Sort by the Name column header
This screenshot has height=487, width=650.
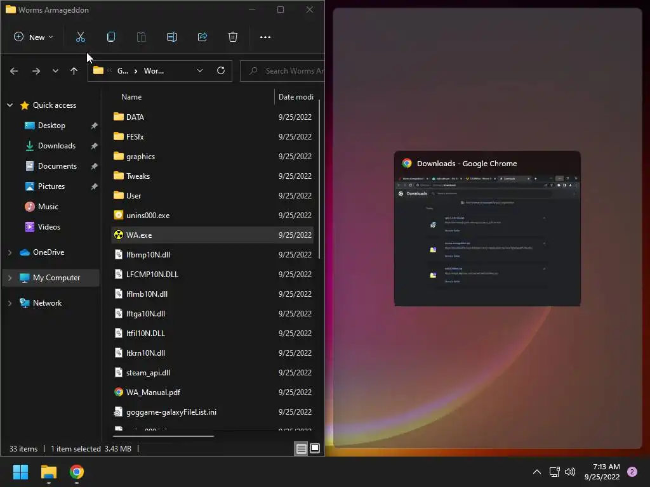click(131, 97)
